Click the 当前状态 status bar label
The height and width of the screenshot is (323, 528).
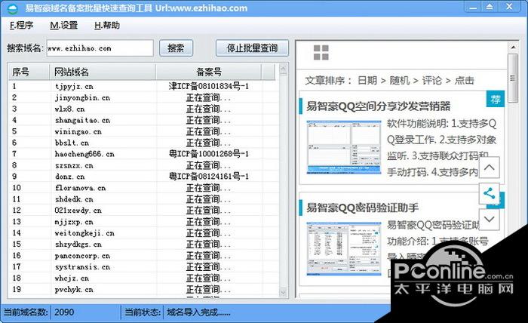(x=143, y=312)
